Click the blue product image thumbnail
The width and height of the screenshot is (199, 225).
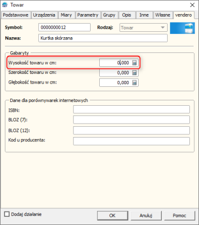(182, 28)
